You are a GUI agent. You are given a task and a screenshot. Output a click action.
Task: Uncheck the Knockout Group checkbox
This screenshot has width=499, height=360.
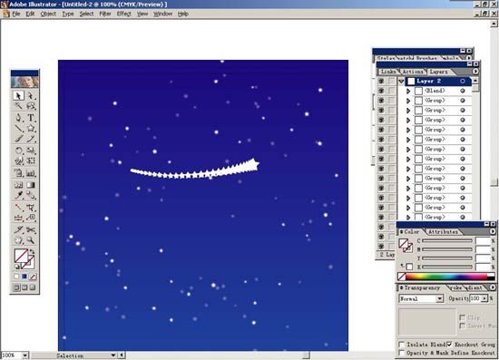[449, 345]
